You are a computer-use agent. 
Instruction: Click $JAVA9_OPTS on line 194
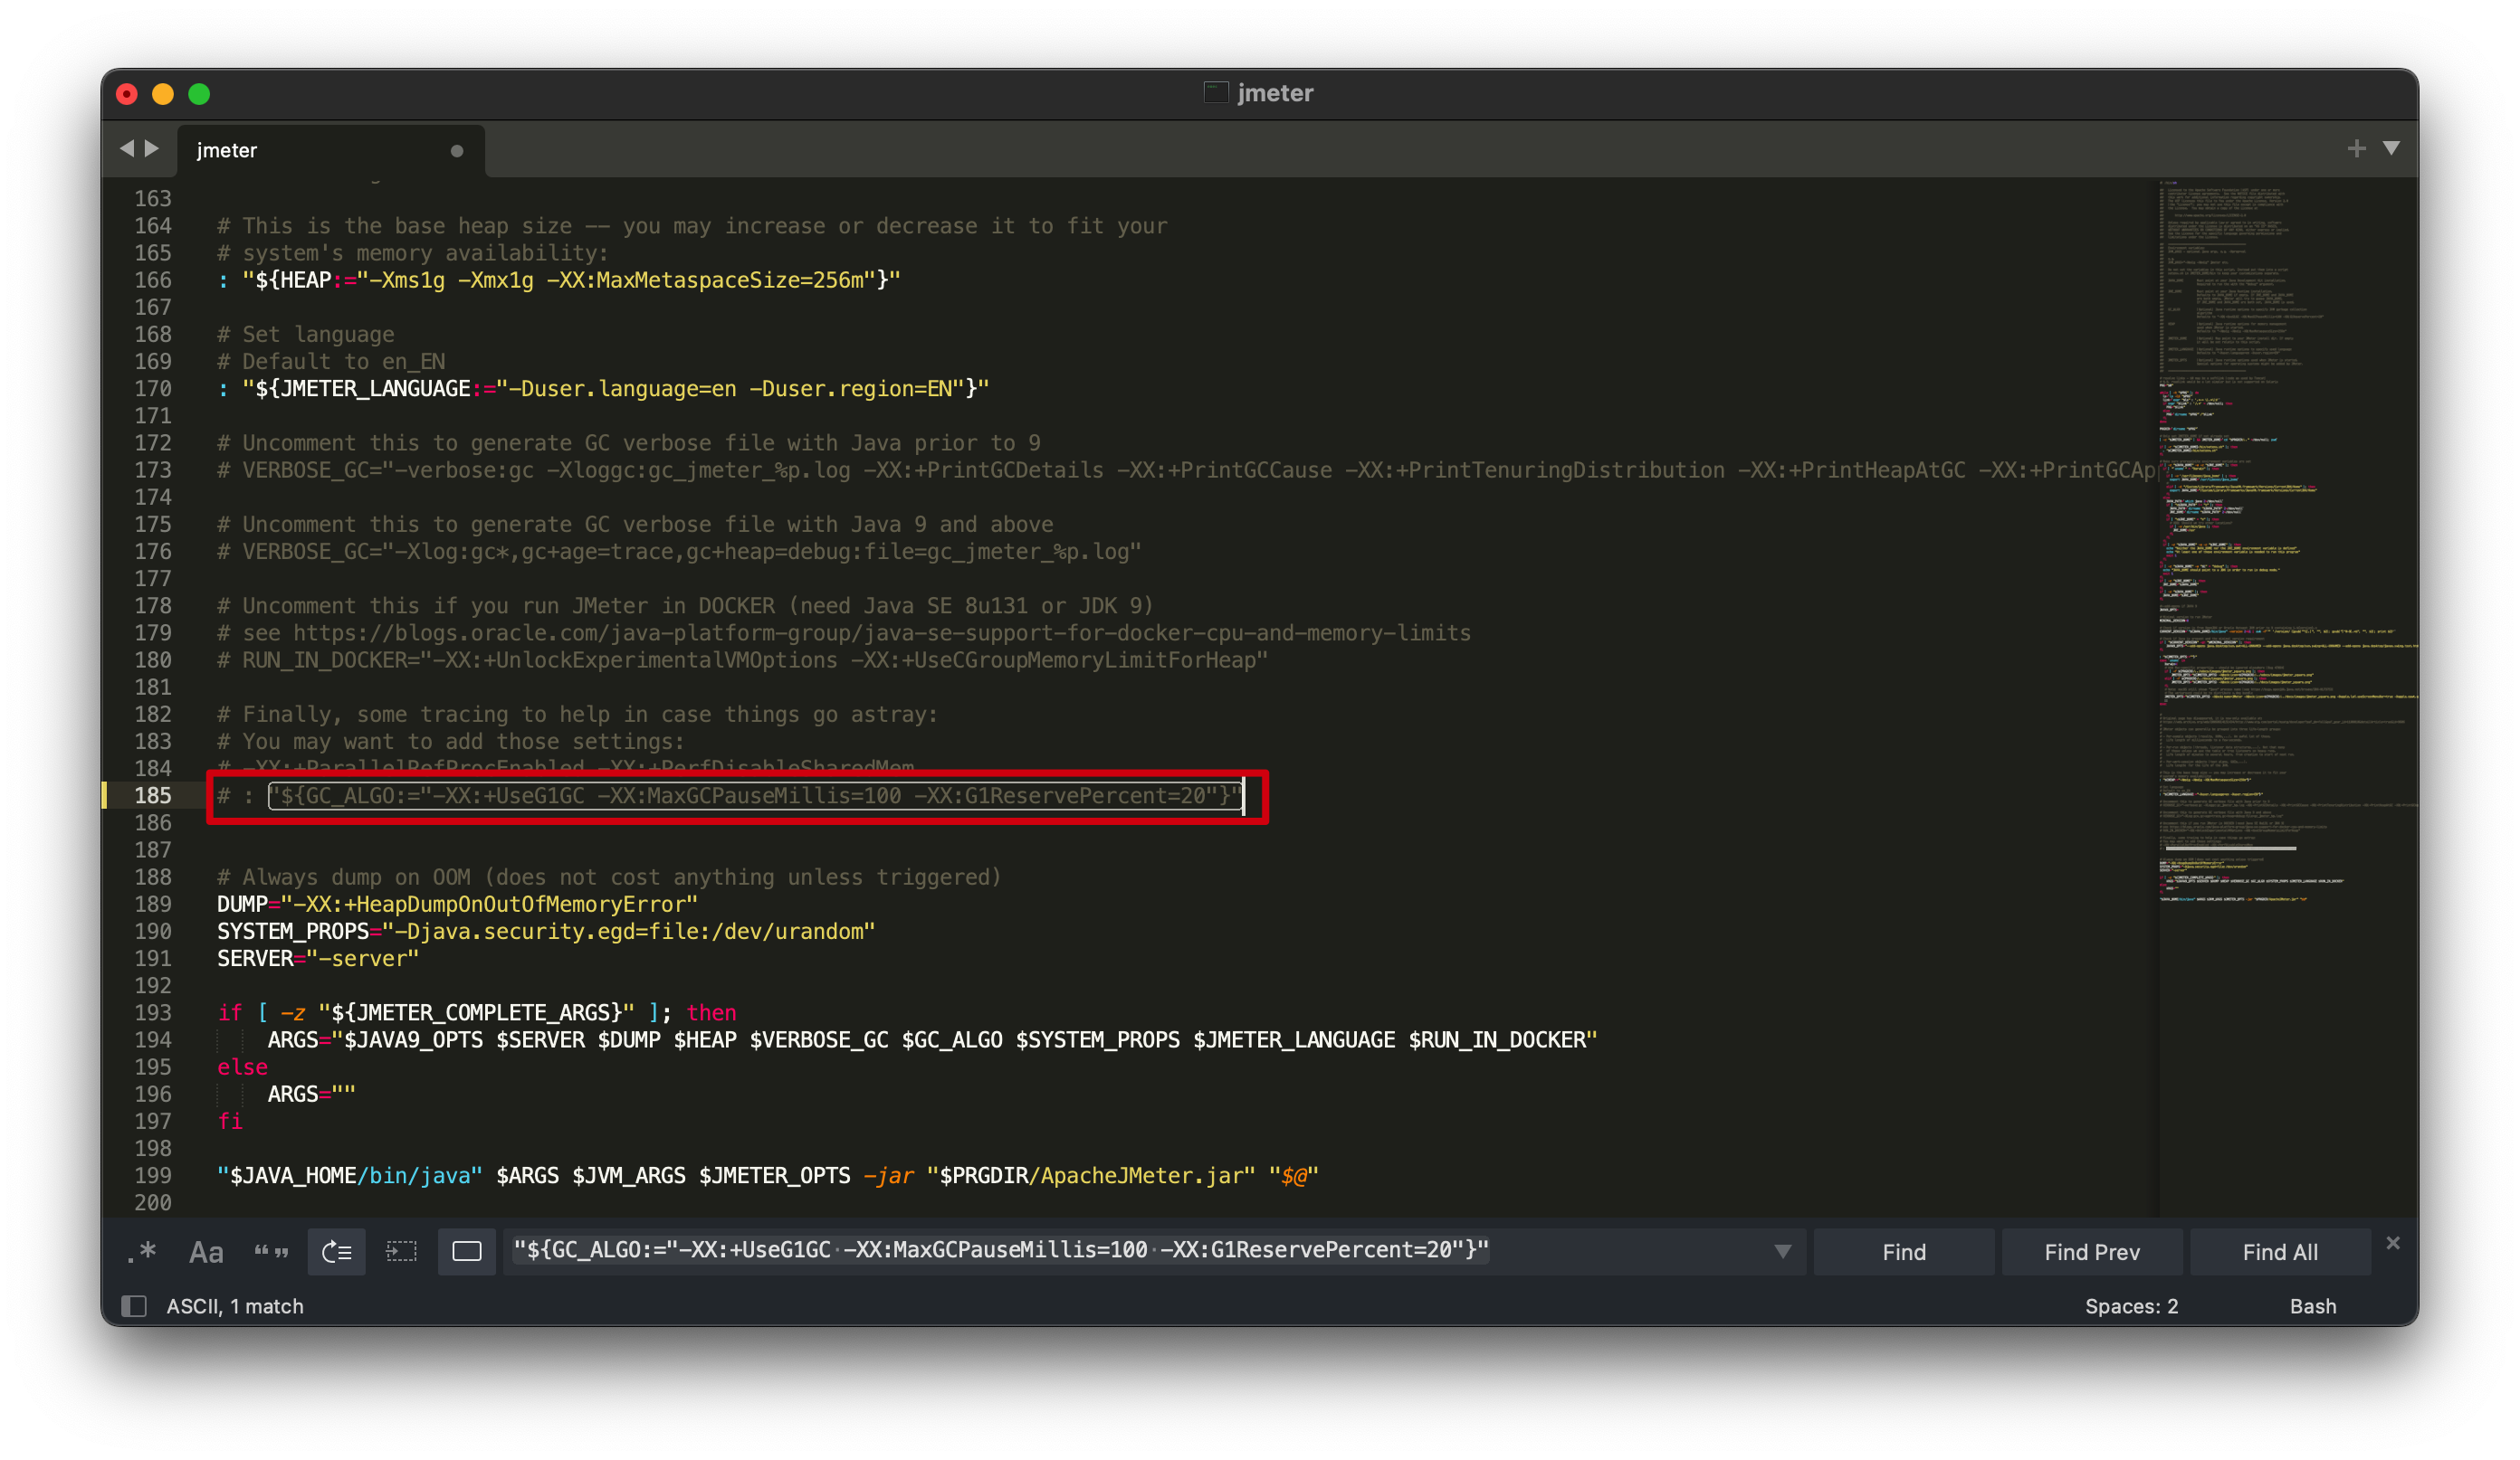(414, 1040)
